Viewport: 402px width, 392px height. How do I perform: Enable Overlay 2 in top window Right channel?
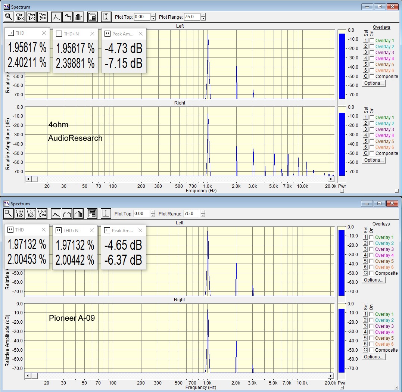pyautogui.click(x=372, y=123)
